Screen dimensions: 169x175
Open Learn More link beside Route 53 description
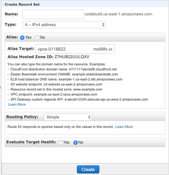(124, 127)
